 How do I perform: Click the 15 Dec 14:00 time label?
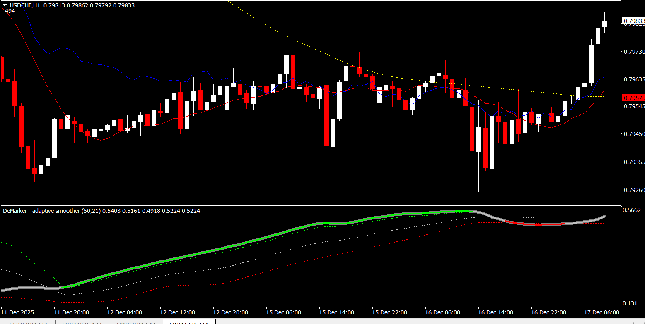(x=336, y=312)
